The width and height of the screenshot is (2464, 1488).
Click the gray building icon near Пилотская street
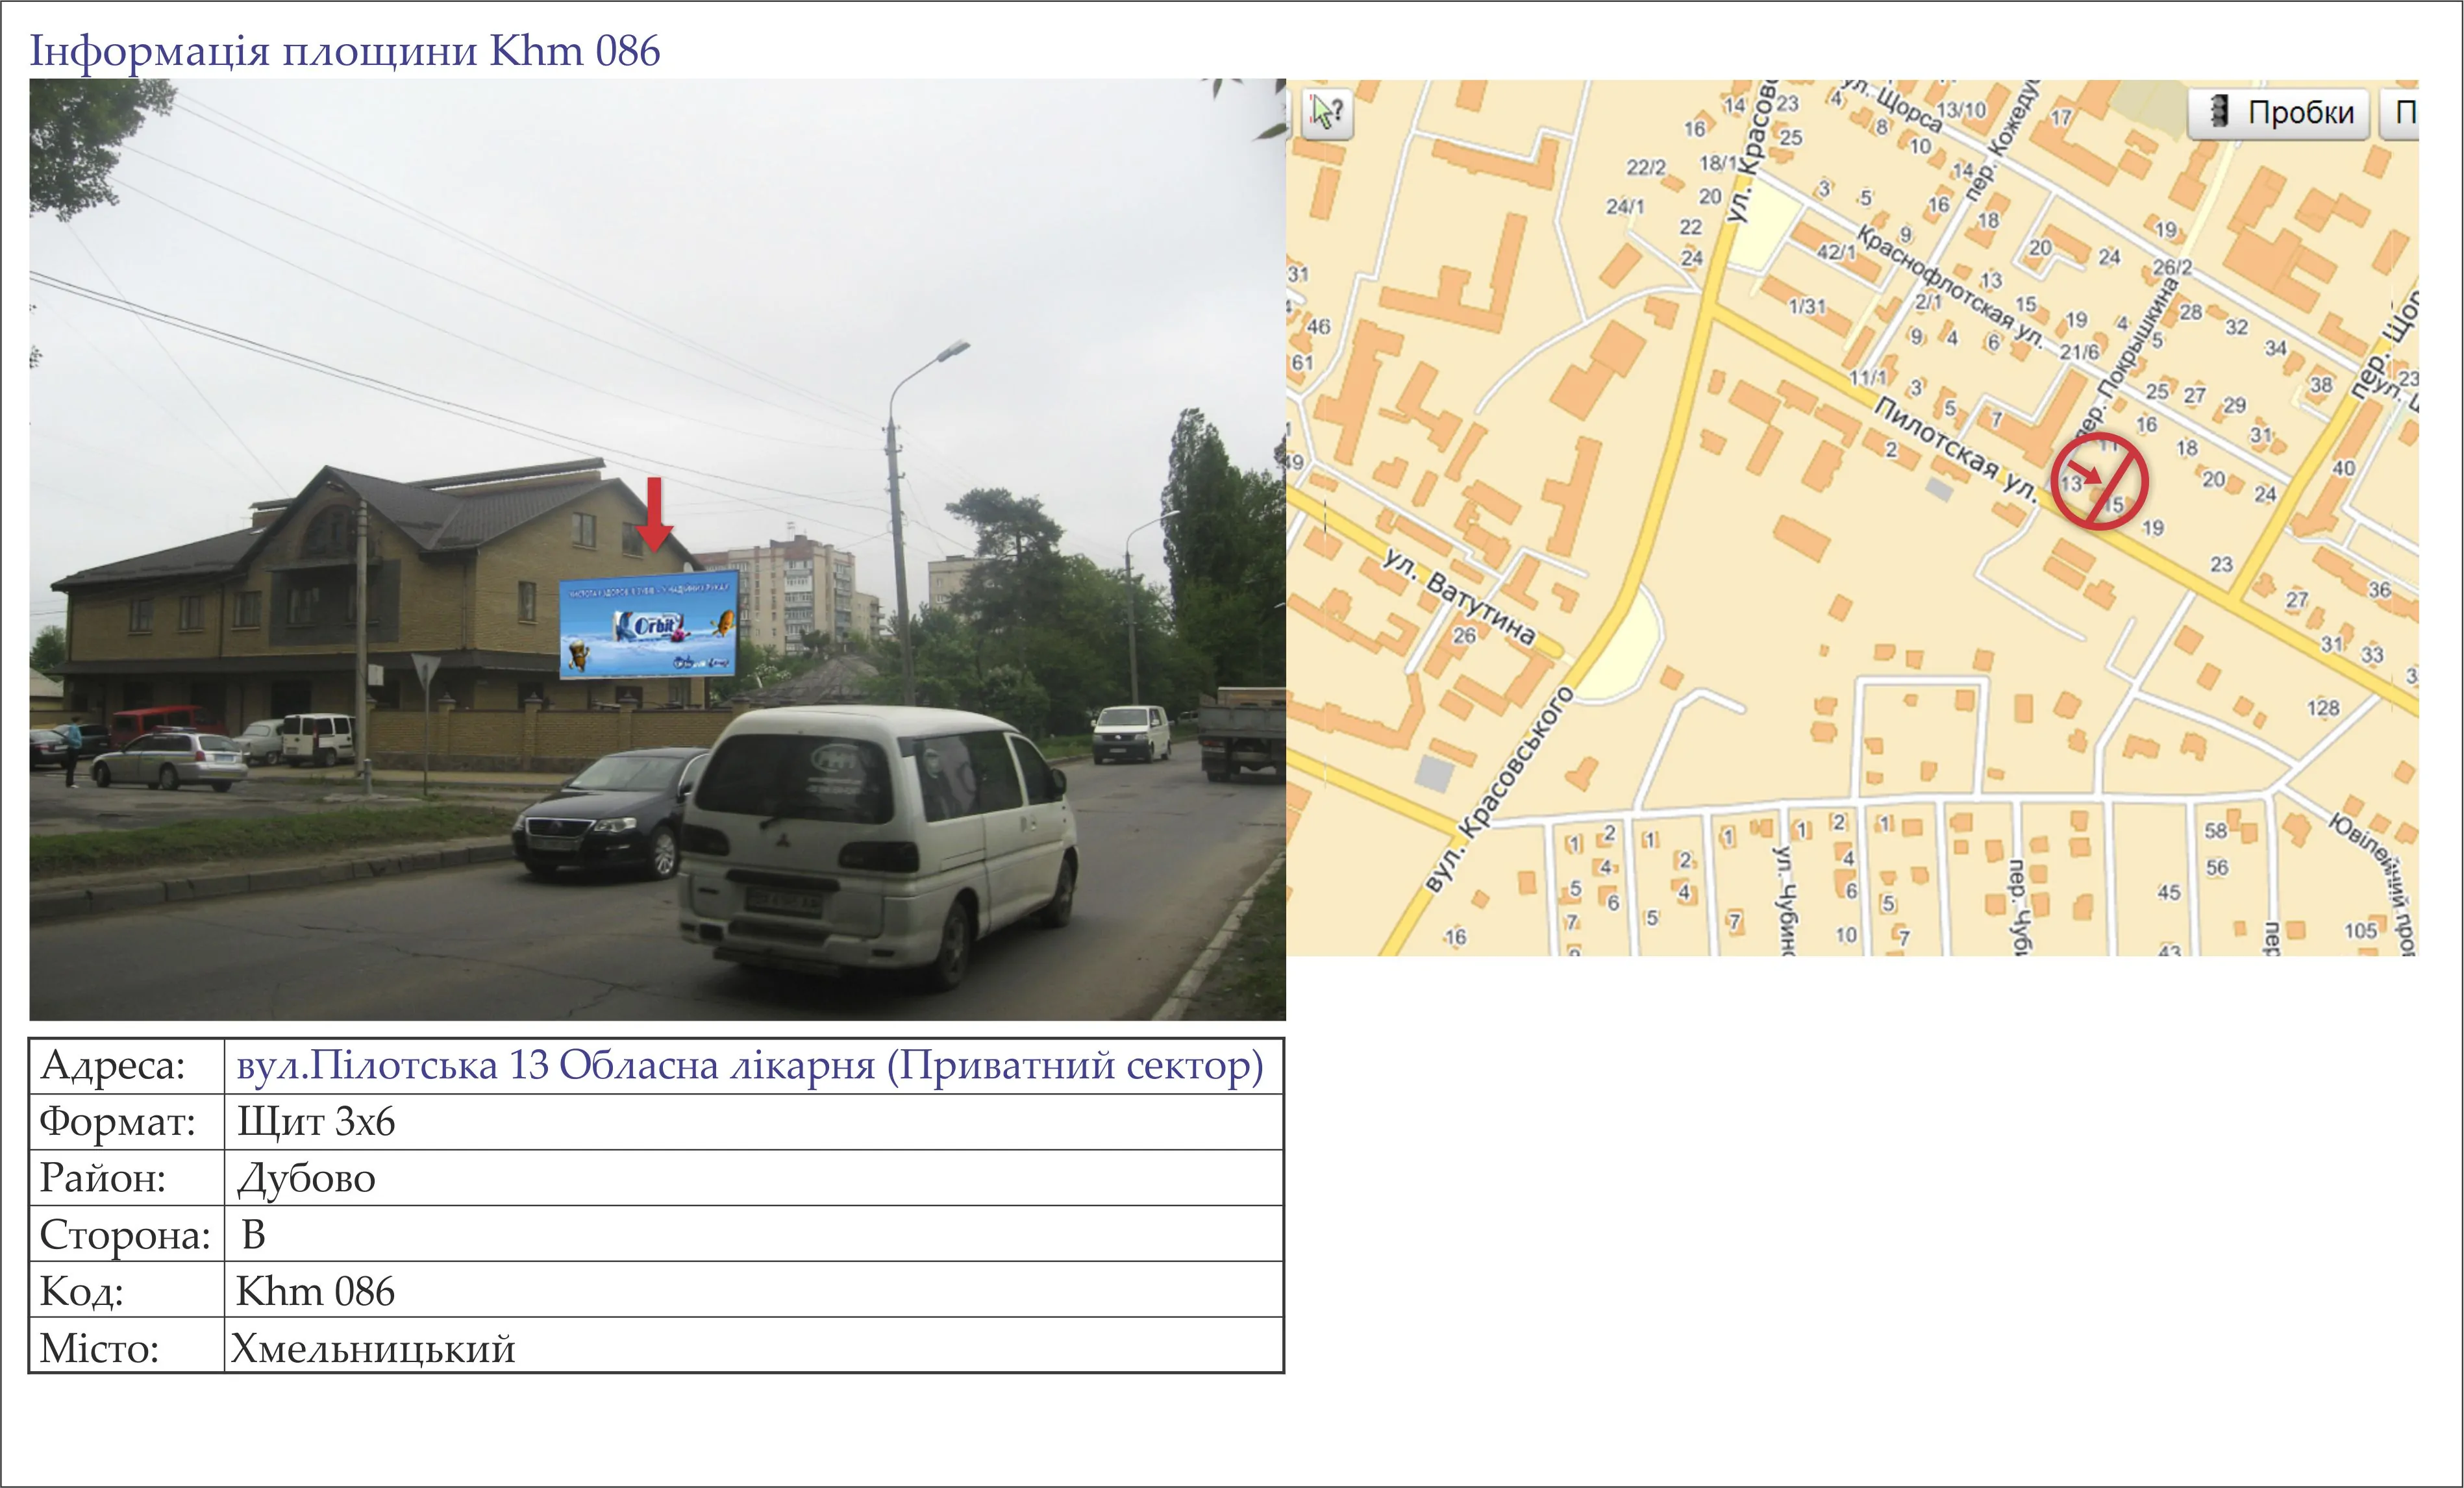point(1939,489)
